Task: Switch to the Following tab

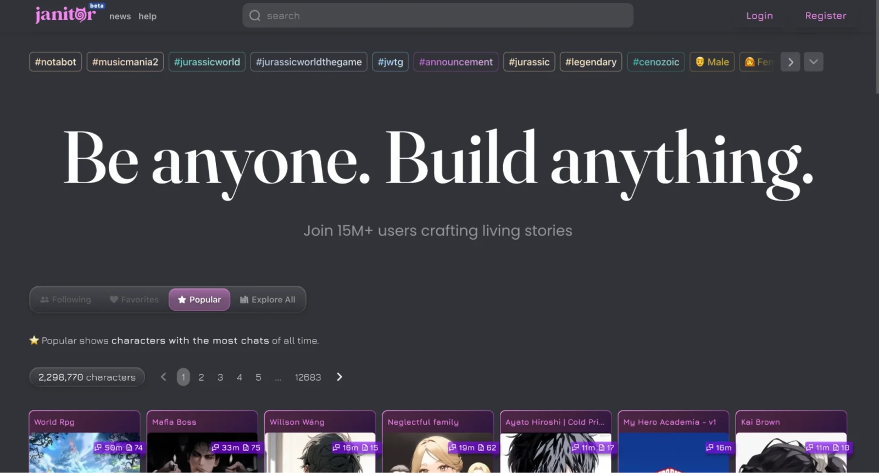Action: click(66, 299)
